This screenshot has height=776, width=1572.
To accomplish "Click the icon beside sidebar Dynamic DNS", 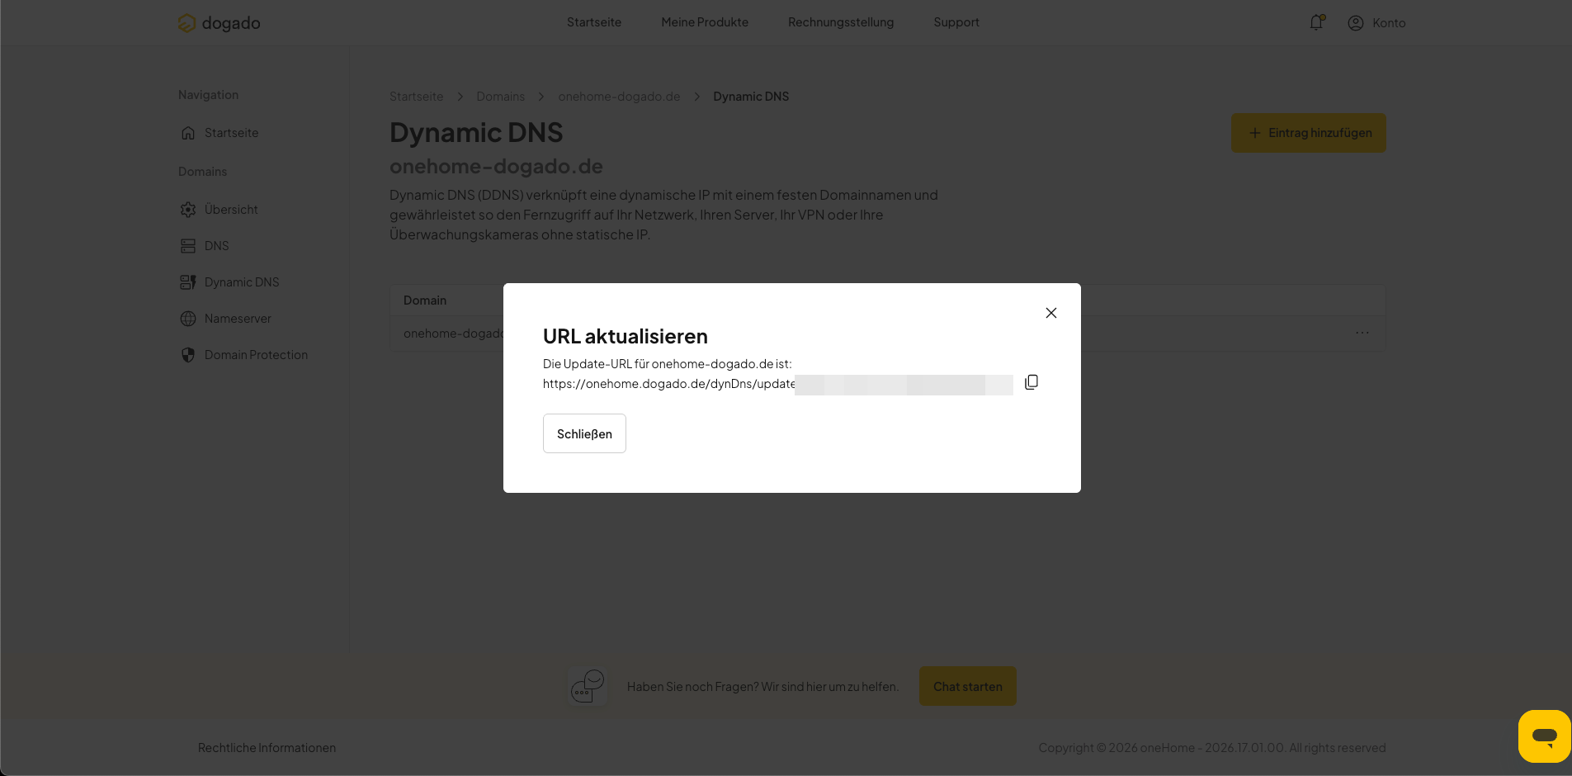I will (188, 282).
